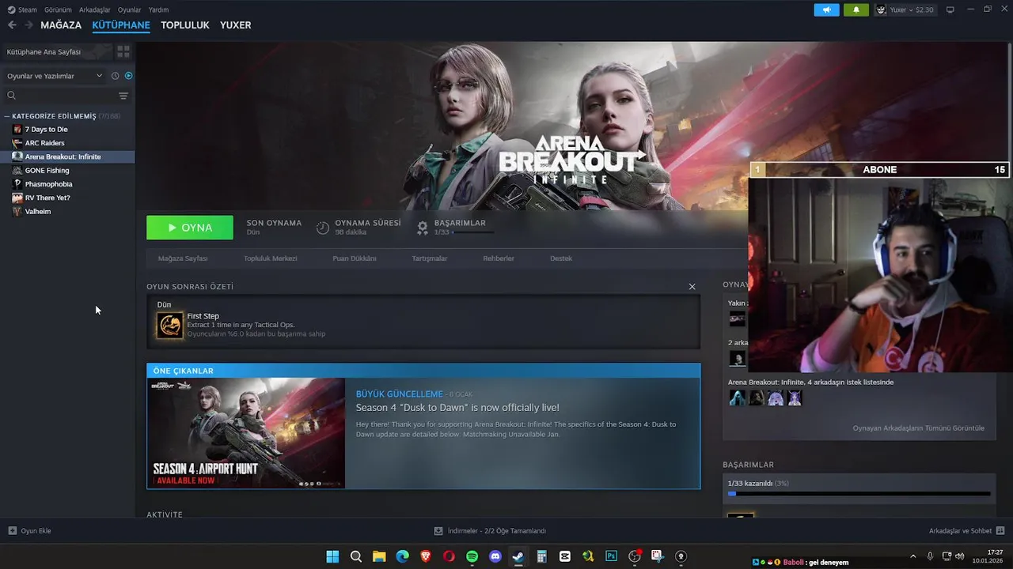Toggle Big Picture mode icon
Screen dimensions: 1013x569
950,10
